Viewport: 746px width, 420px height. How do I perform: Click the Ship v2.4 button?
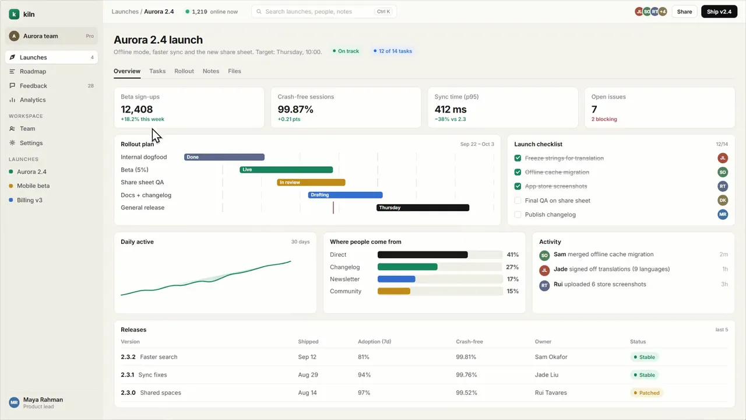[x=719, y=12]
